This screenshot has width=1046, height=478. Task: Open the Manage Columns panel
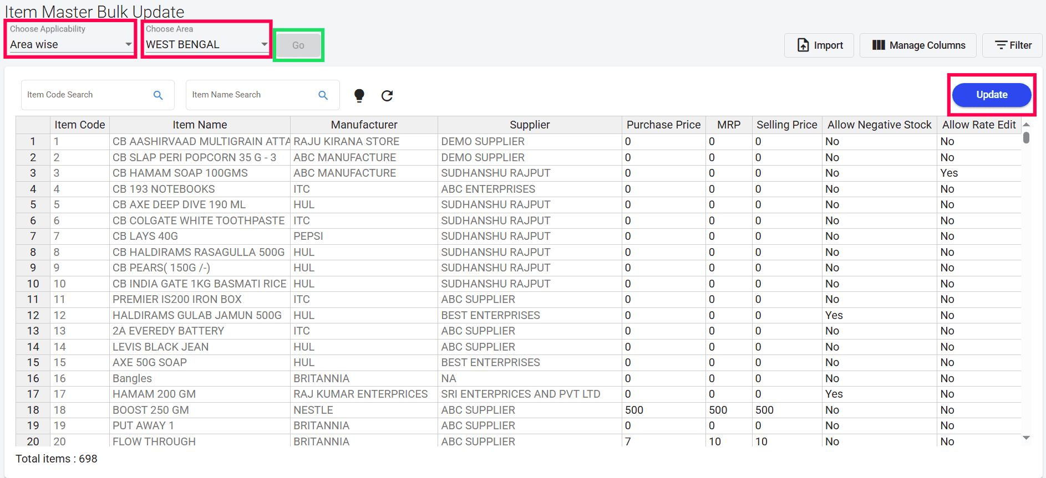(918, 45)
